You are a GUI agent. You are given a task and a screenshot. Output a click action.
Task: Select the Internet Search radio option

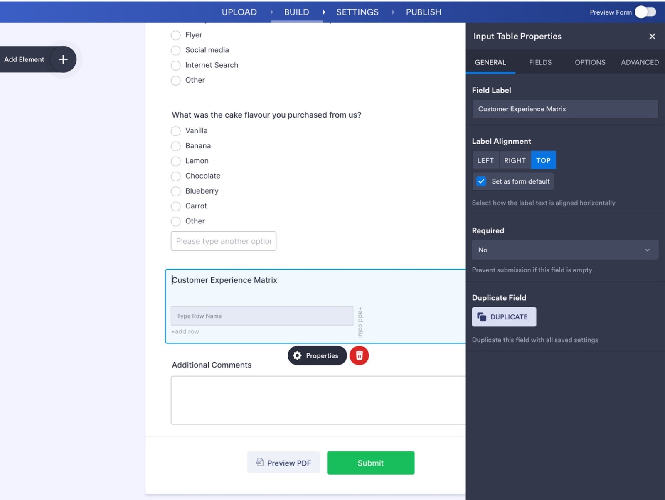175,65
